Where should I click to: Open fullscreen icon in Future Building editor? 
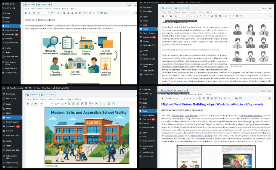click(x=270, y=98)
